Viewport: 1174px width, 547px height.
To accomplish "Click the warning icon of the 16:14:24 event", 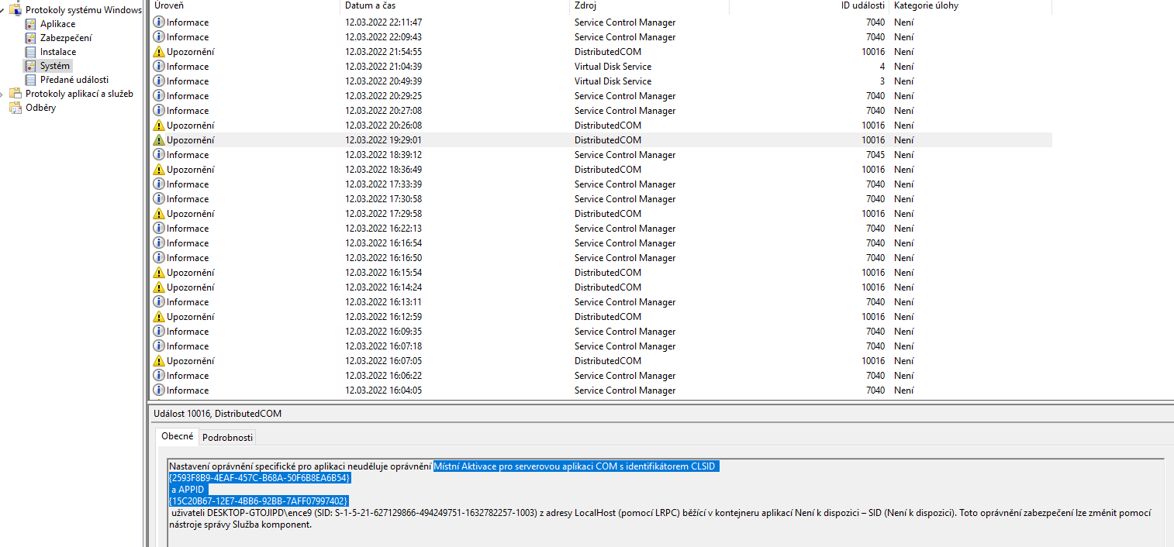I will pos(159,287).
